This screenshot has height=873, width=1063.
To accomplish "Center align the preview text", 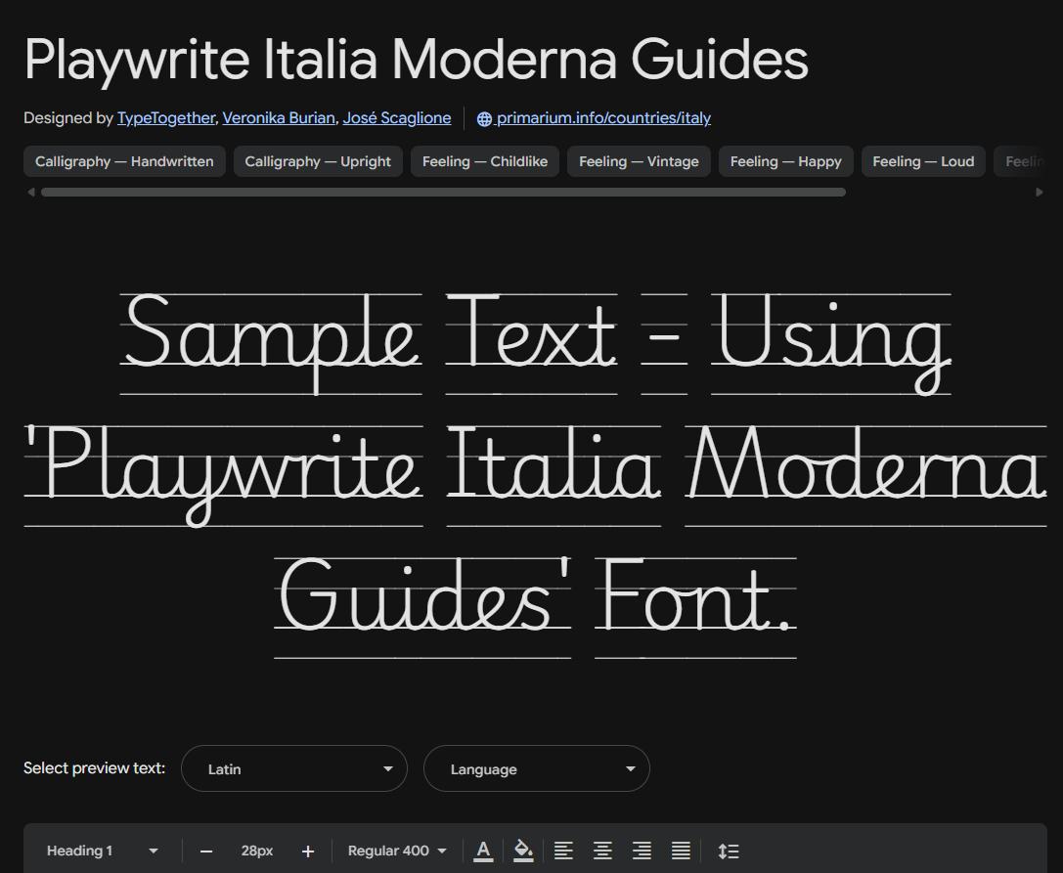I will click(x=602, y=851).
